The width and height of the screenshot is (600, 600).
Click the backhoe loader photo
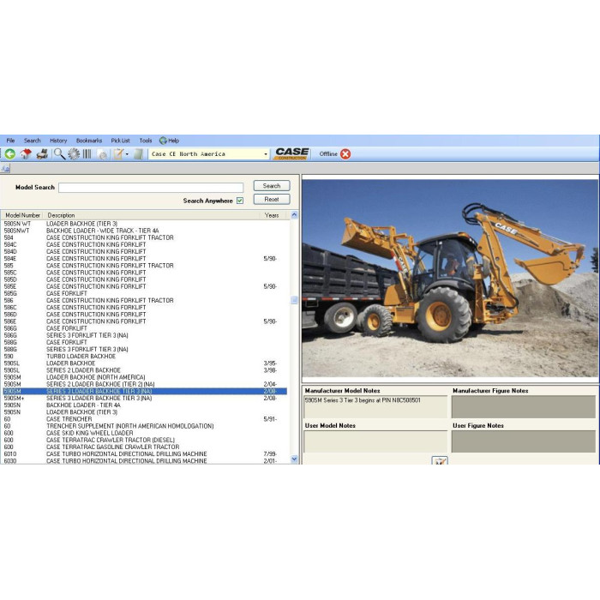pyautogui.click(x=450, y=279)
